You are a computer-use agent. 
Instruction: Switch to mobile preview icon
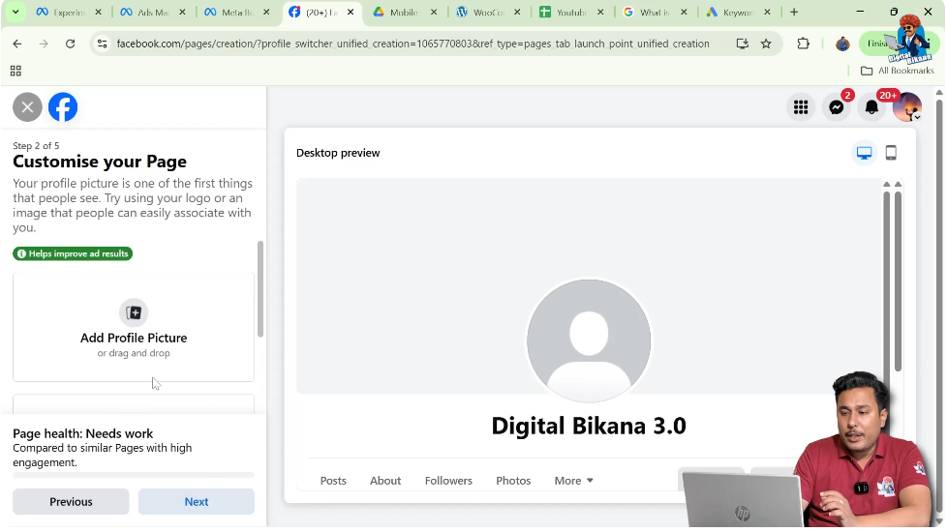[x=891, y=153]
